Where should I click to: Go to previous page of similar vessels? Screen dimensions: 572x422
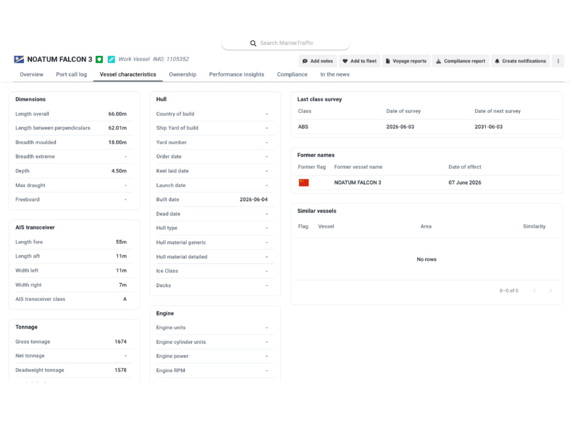[535, 291]
